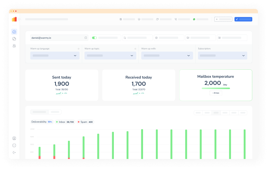Click the phone icon in the top header
This screenshot has width=269, height=170.
tap(176, 19)
